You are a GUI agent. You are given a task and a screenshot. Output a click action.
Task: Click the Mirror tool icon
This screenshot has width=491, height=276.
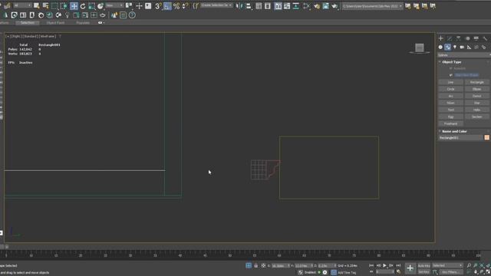coord(239,6)
